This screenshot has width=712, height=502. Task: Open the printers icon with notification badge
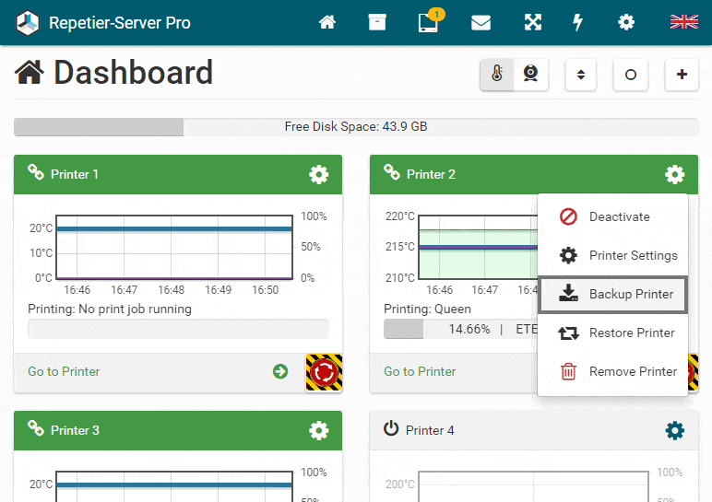tap(430, 21)
